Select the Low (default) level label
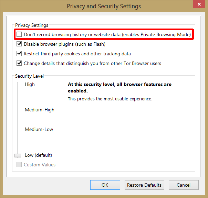Screen dimensions: 208x198 point(38,155)
